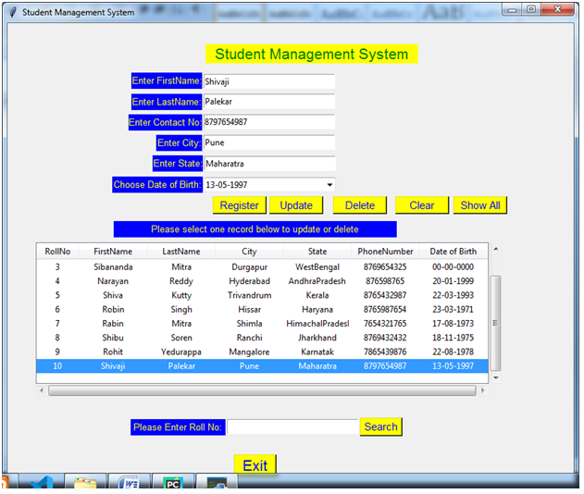Select the Robin row
Viewport: 584px width, 494px height.
(262, 309)
